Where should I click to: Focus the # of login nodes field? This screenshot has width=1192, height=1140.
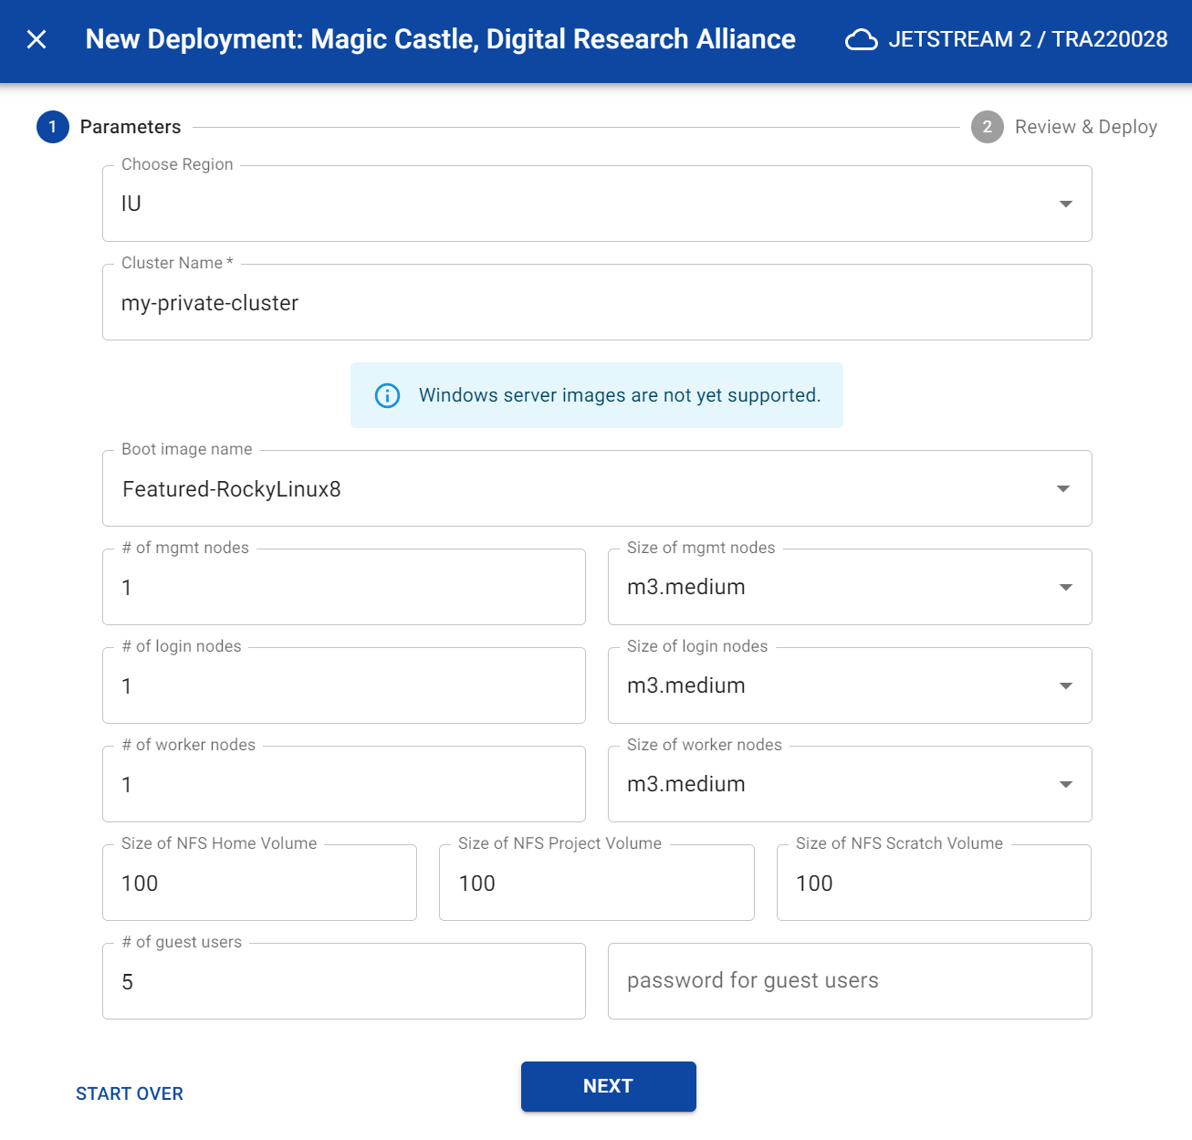tap(343, 685)
